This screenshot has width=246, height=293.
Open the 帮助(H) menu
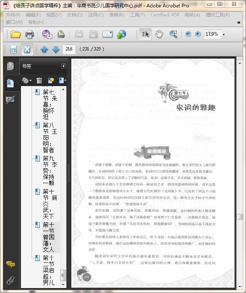[x=36, y=23]
